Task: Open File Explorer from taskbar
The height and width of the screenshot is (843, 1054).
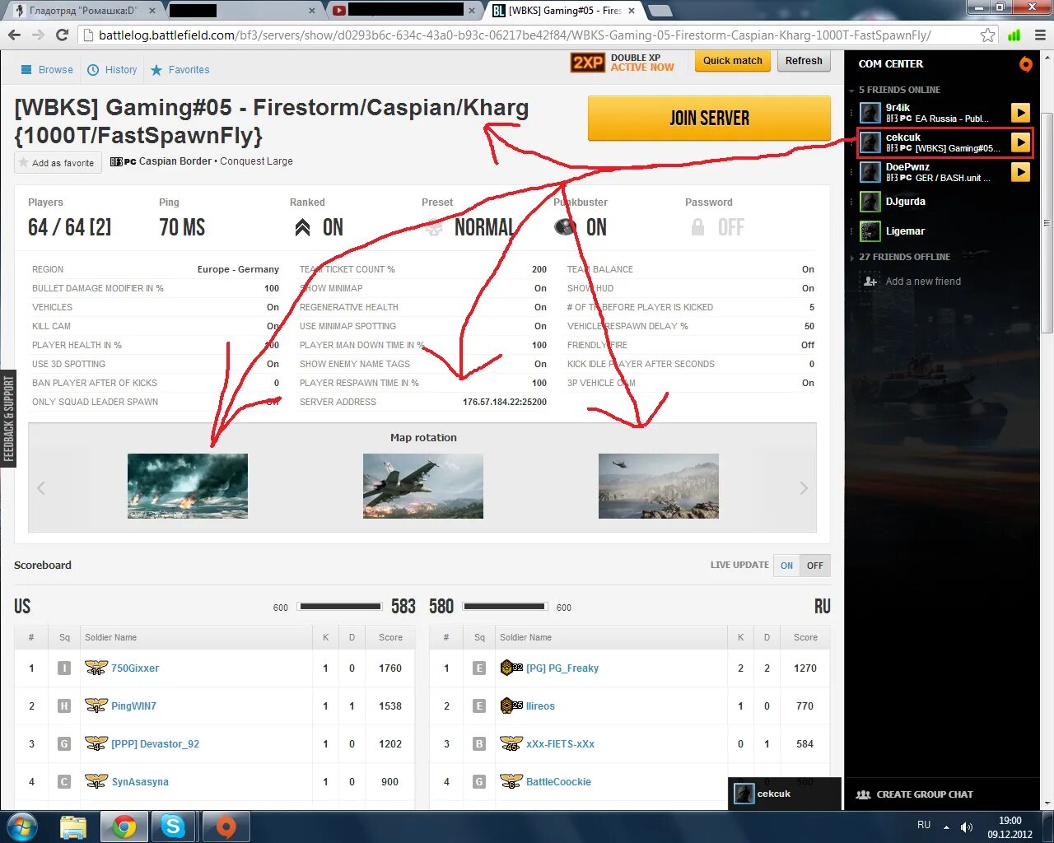Action: [x=73, y=827]
